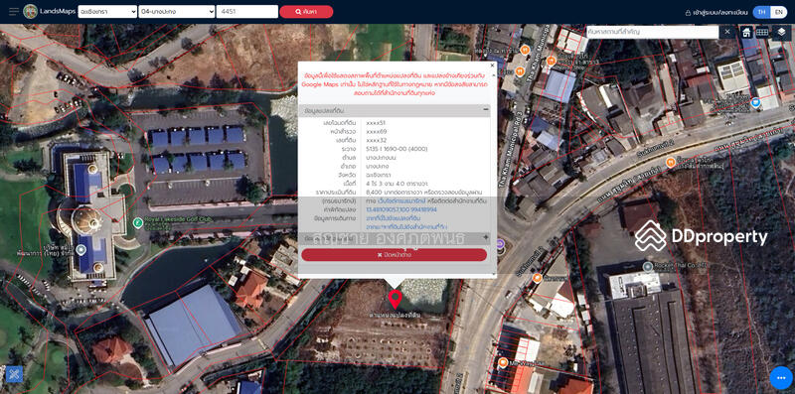Switch language to EN
The height and width of the screenshot is (394, 795).
pyautogui.click(x=778, y=12)
